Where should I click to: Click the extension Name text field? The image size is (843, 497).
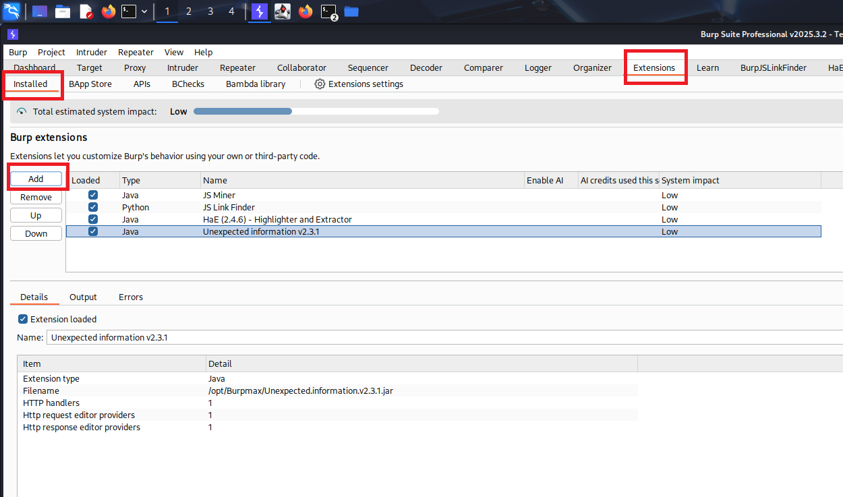[438, 338]
